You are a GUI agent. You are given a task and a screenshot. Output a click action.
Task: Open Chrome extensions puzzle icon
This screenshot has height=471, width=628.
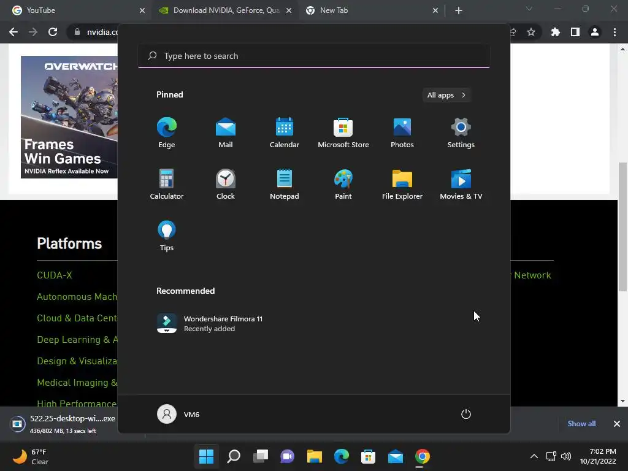(x=556, y=32)
